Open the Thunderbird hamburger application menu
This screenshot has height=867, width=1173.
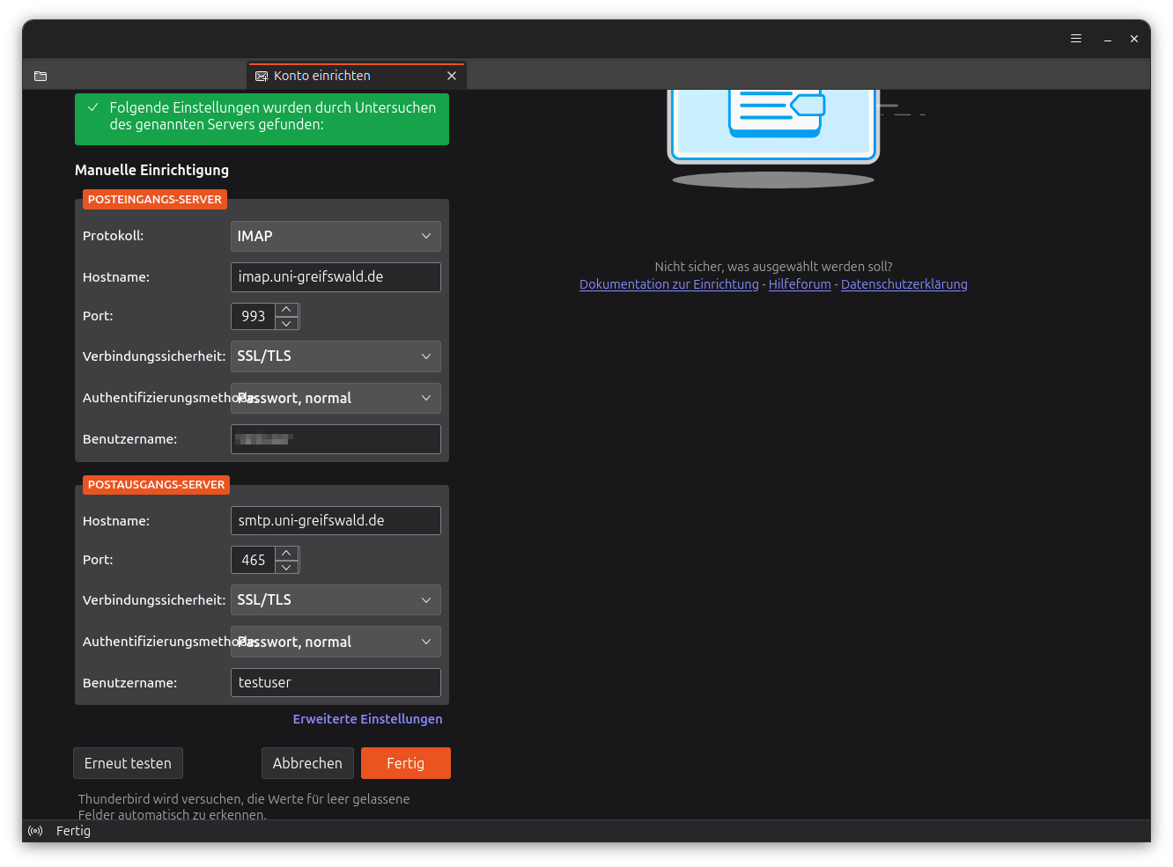pos(1075,39)
